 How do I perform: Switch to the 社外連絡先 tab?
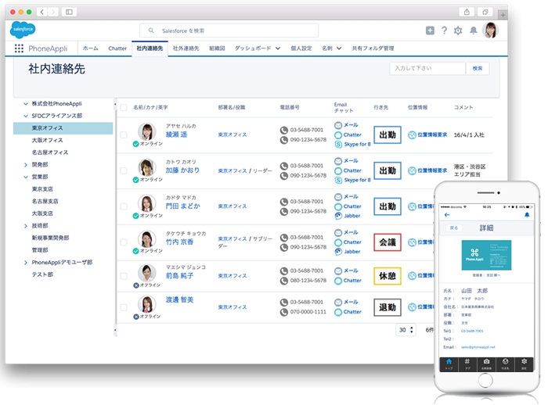(x=186, y=48)
